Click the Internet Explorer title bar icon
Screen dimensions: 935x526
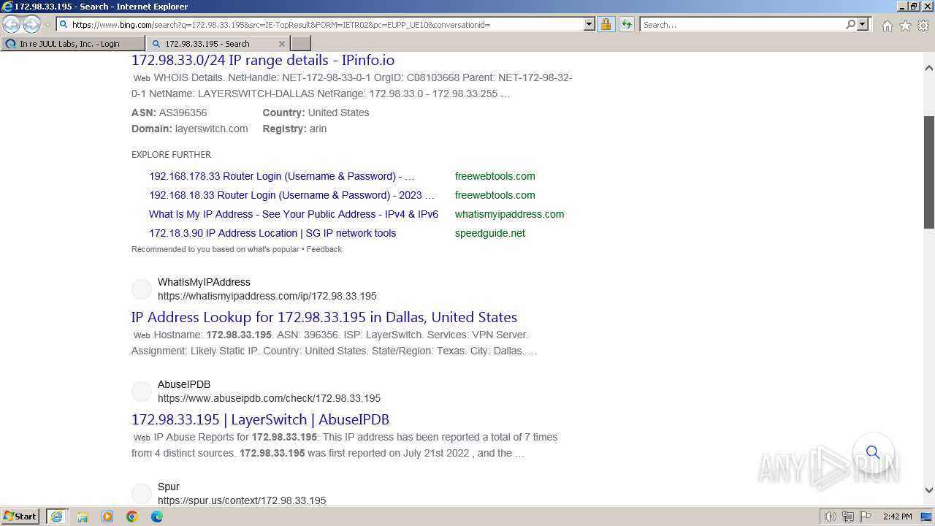click(x=7, y=7)
